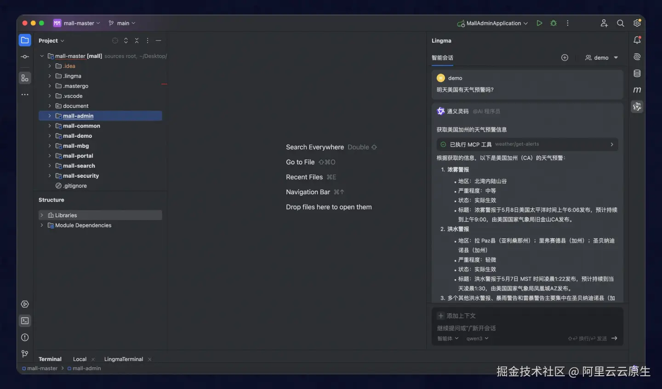Start a new Lingma chat
Viewport: 662px width, 389px height.
click(x=565, y=57)
